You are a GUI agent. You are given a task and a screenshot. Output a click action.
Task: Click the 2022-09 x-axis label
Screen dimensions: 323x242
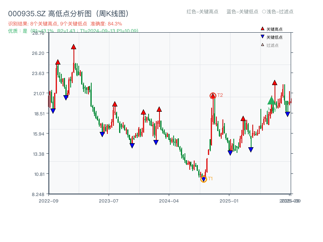point(48,201)
